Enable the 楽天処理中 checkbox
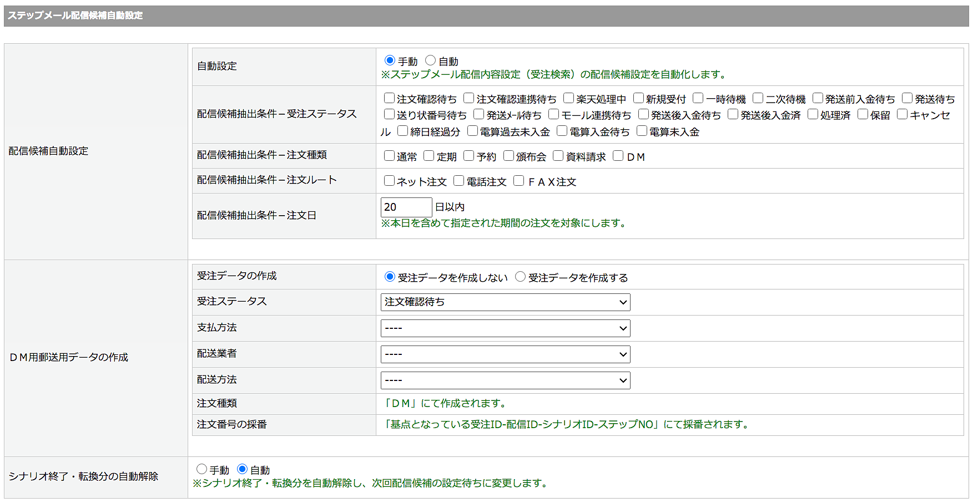 click(x=568, y=98)
